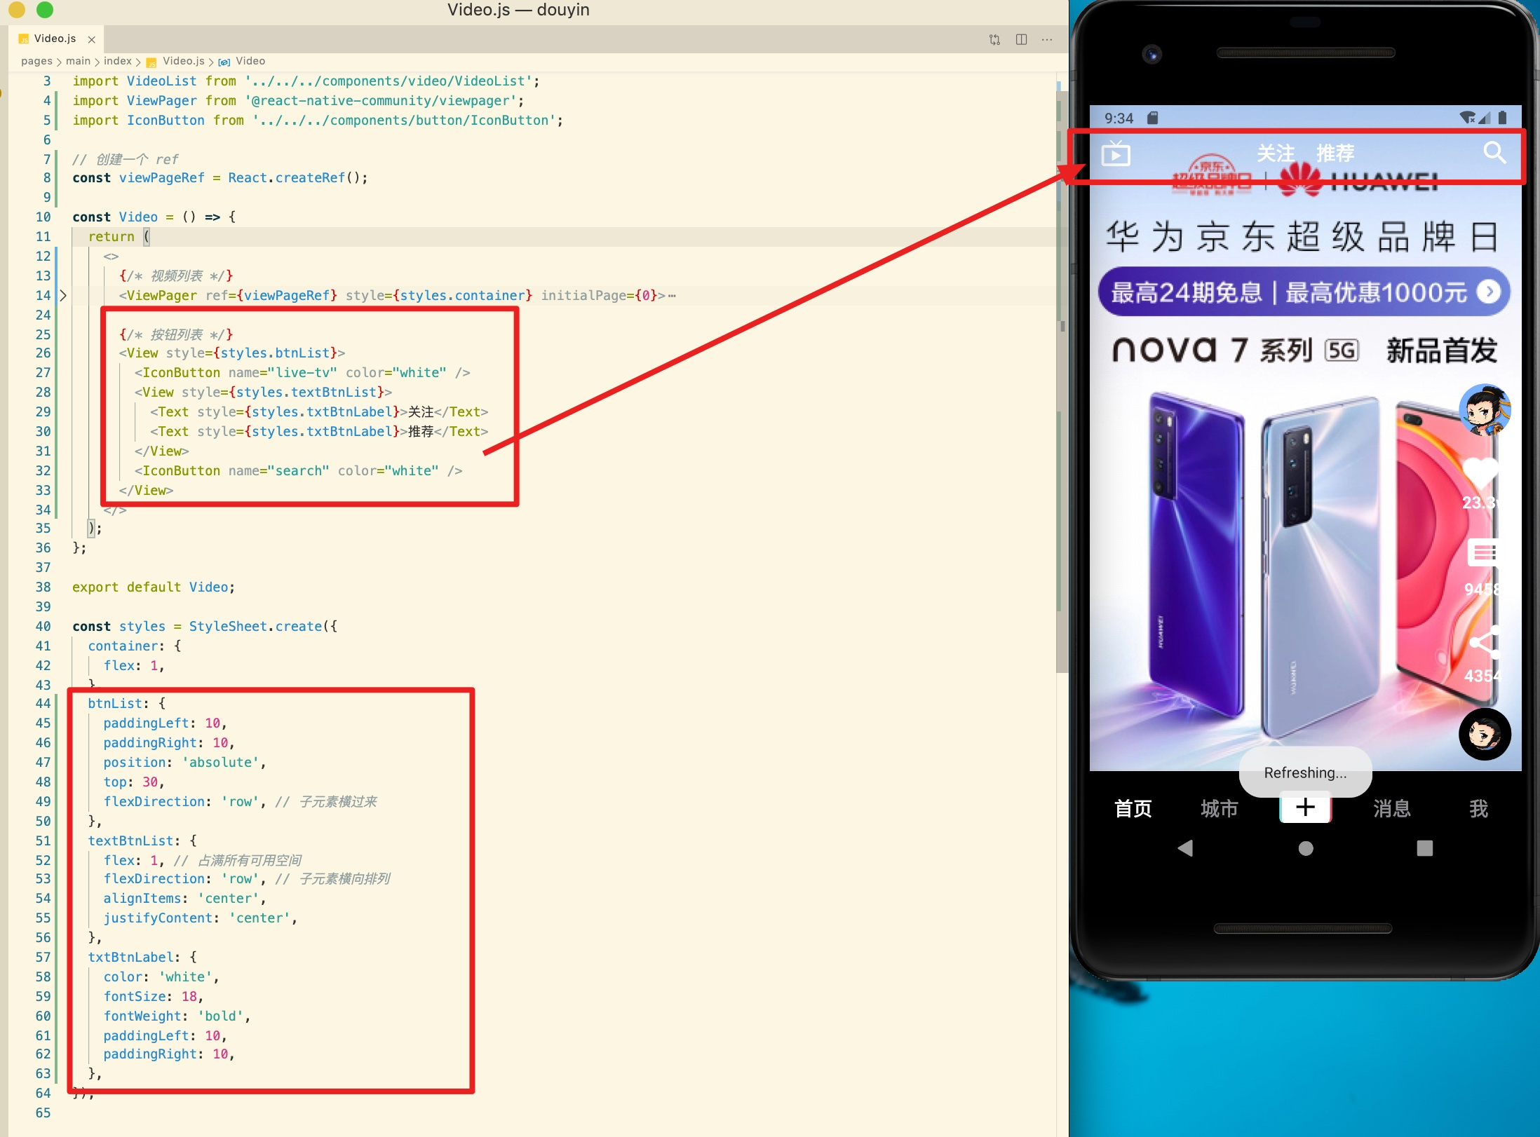Select the 首页 bottom tab
1540x1137 pixels.
[x=1133, y=808]
